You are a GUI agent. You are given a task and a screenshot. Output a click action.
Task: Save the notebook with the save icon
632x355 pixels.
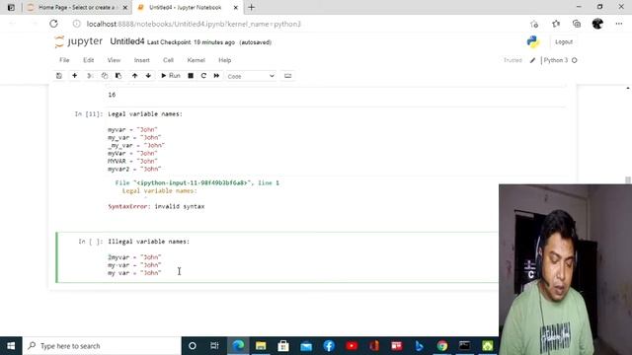(x=59, y=76)
